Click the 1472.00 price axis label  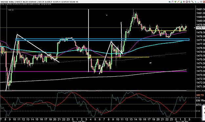200,83
